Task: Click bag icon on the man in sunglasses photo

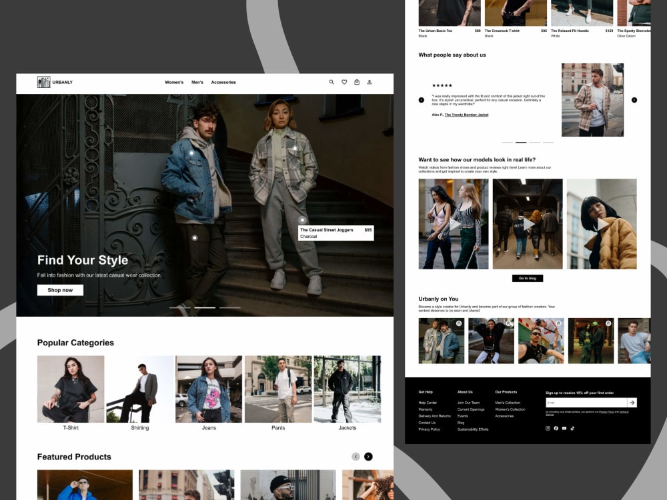Action: (558, 323)
